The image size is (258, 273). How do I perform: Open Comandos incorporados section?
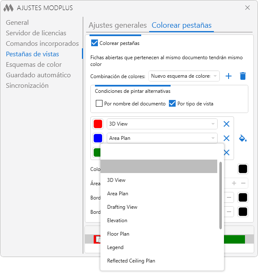point(42,44)
